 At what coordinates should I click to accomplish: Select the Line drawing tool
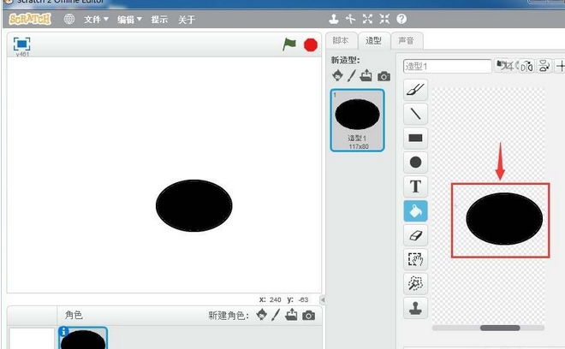coord(415,114)
